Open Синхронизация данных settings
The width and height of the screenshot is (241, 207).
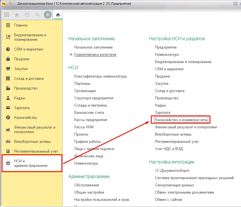174,185
